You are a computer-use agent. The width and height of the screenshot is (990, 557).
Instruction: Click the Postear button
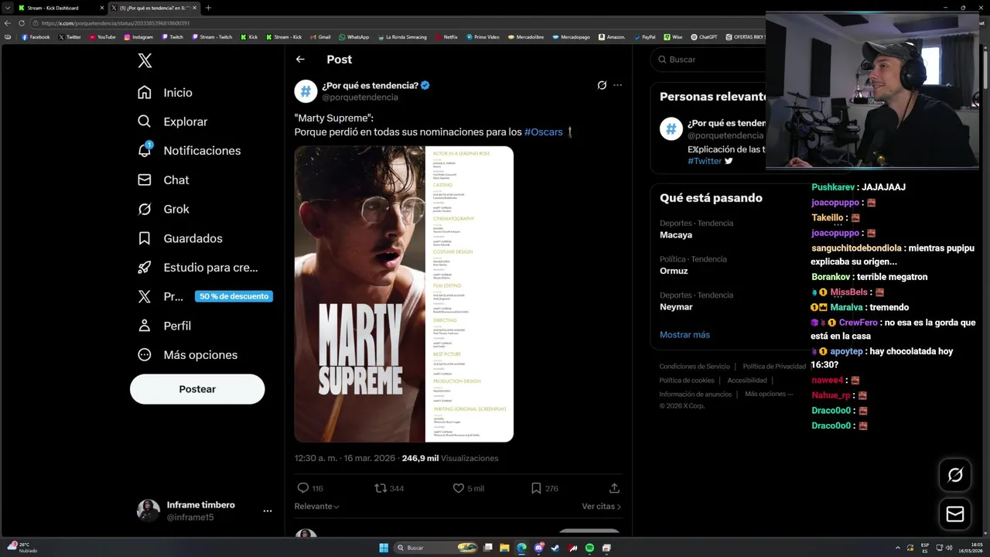pos(197,389)
